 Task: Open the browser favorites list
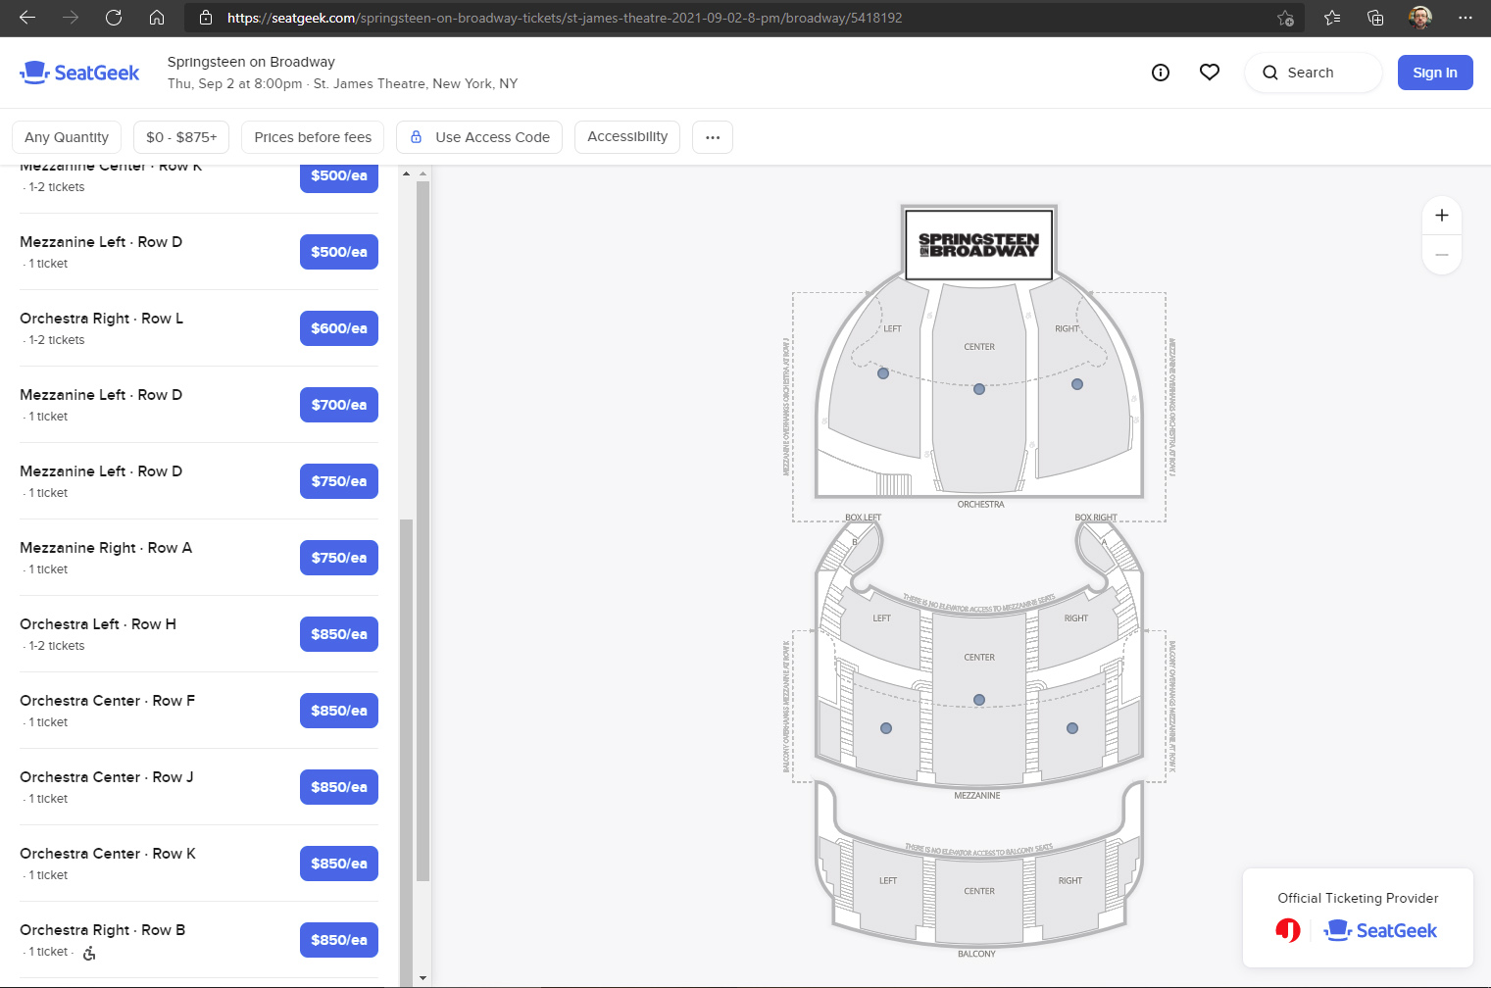(x=1332, y=18)
